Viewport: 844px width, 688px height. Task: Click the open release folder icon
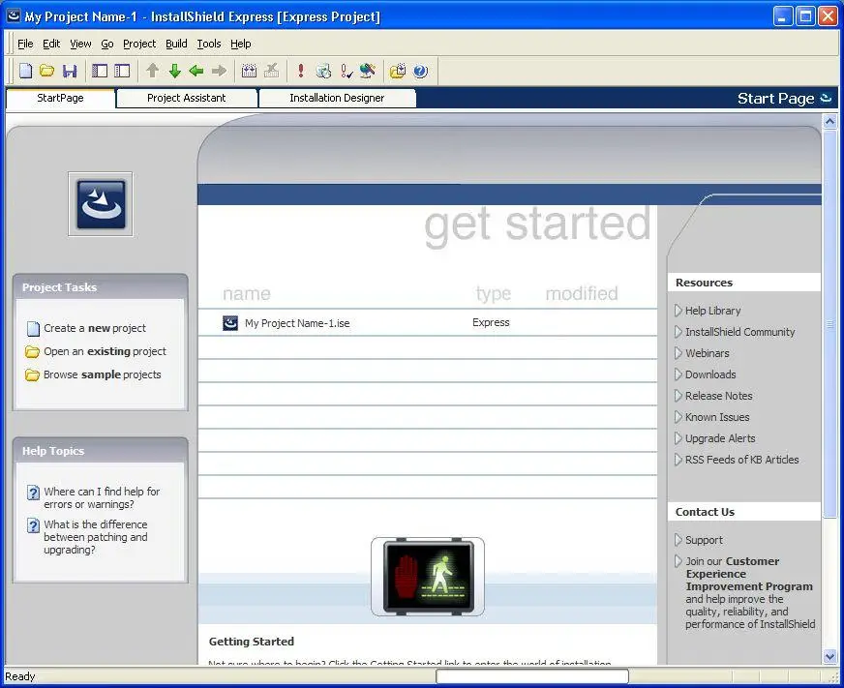tap(398, 71)
